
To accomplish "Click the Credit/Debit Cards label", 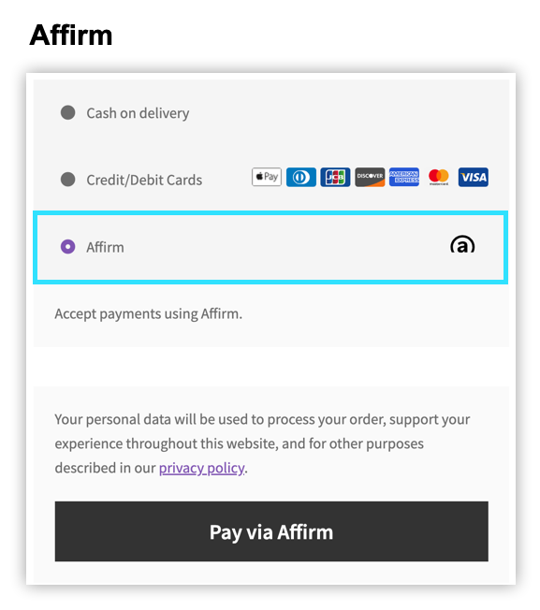I will click(144, 181).
